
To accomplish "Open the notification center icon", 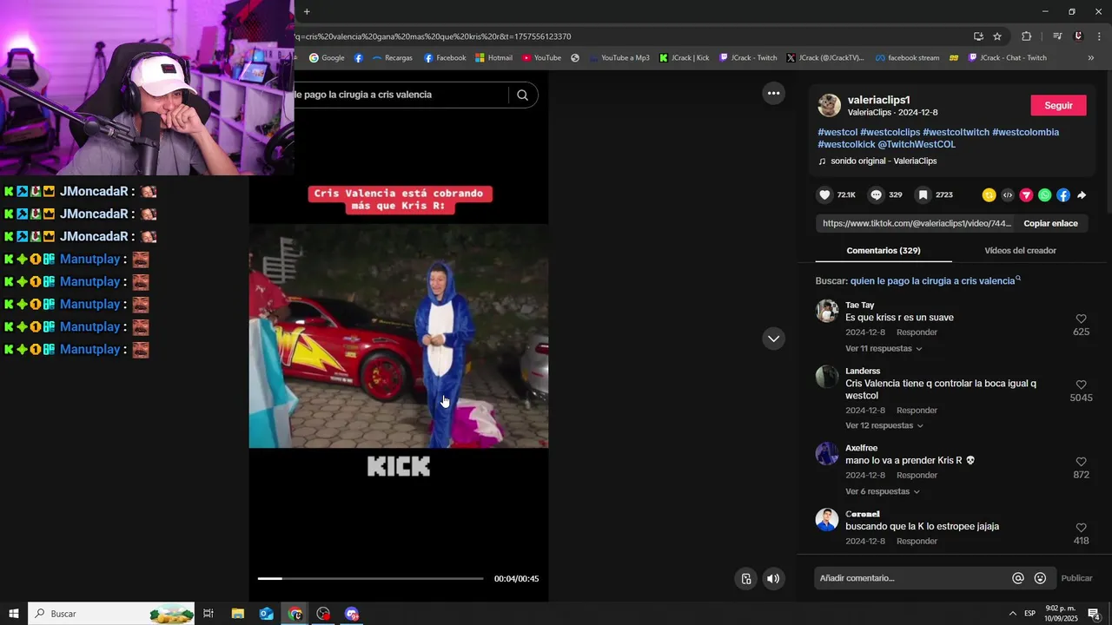I will click(x=1094, y=614).
